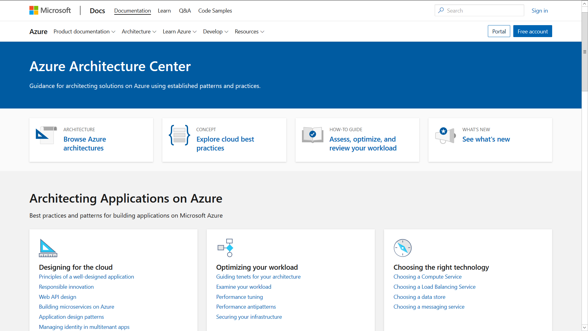
Task: Click the workload review book checkmark icon
Action: pos(312,135)
